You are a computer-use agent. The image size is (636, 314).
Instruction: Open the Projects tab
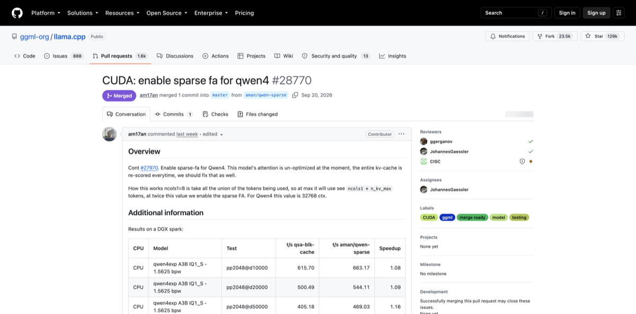(251, 56)
